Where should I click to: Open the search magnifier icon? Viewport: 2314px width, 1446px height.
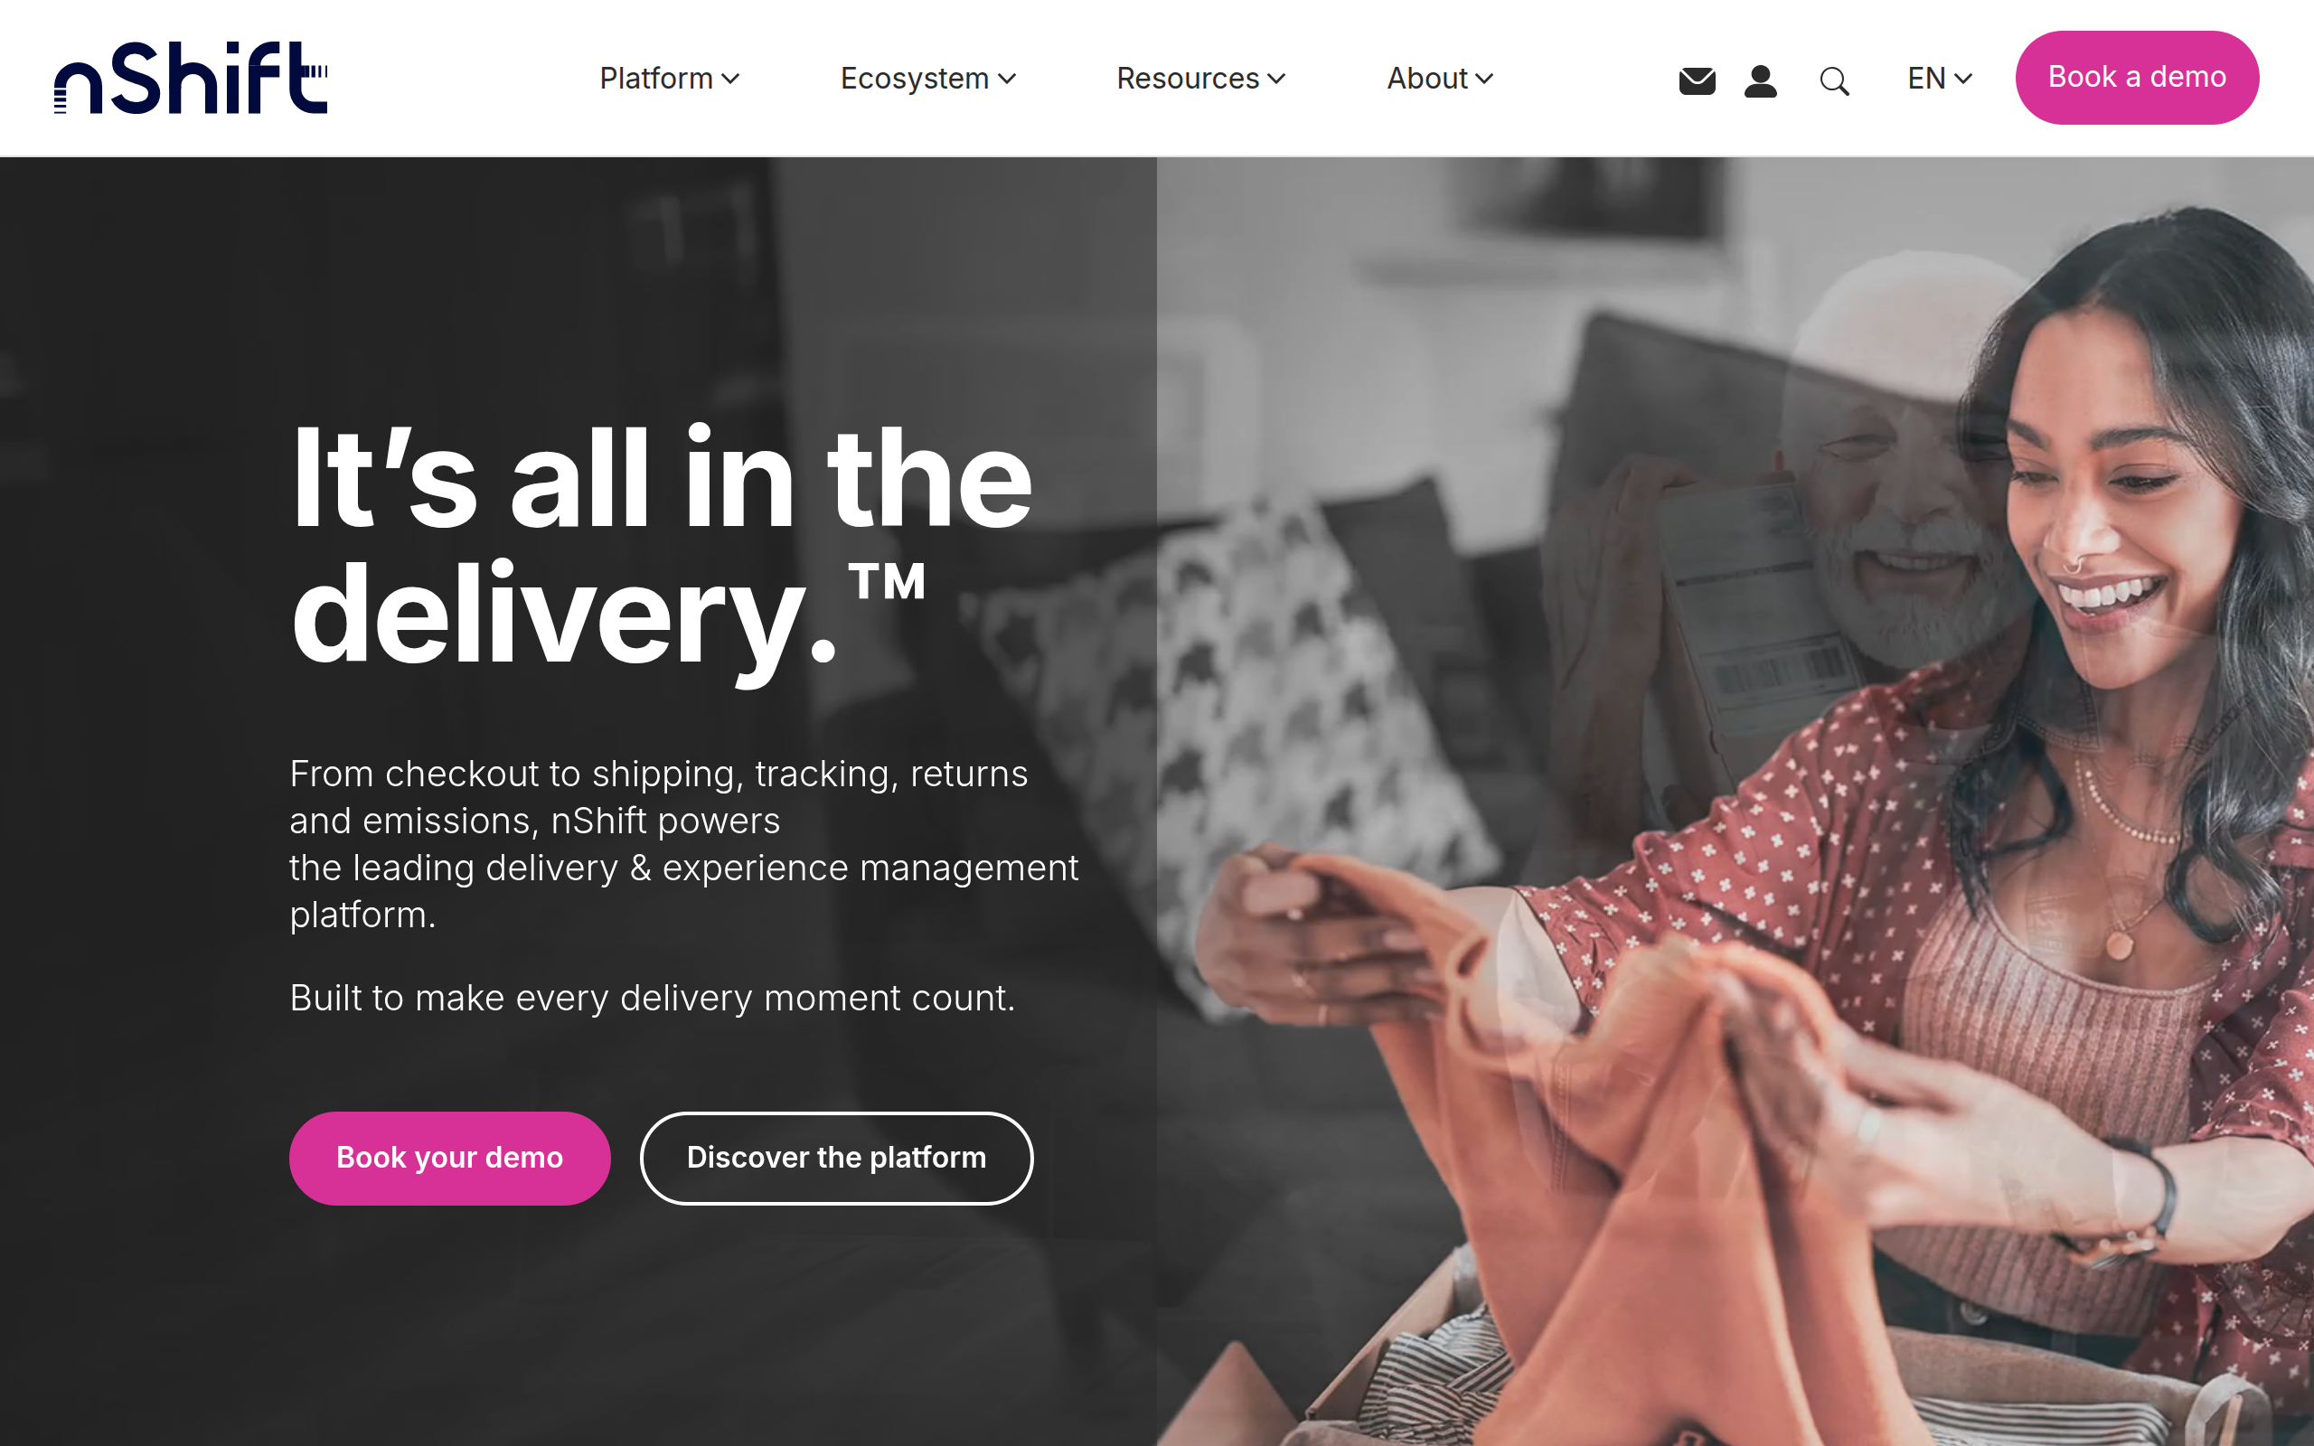(x=1834, y=81)
